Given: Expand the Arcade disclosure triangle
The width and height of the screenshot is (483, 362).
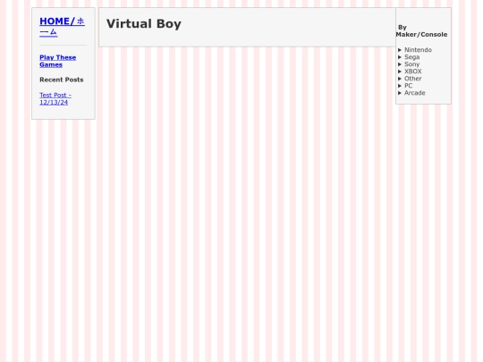Looking at the screenshot, I should [400, 93].
